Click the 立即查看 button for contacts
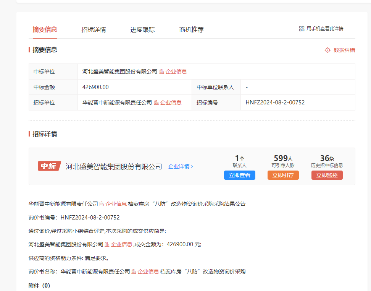Screen dimensions: 371x291 [x=240, y=175]
